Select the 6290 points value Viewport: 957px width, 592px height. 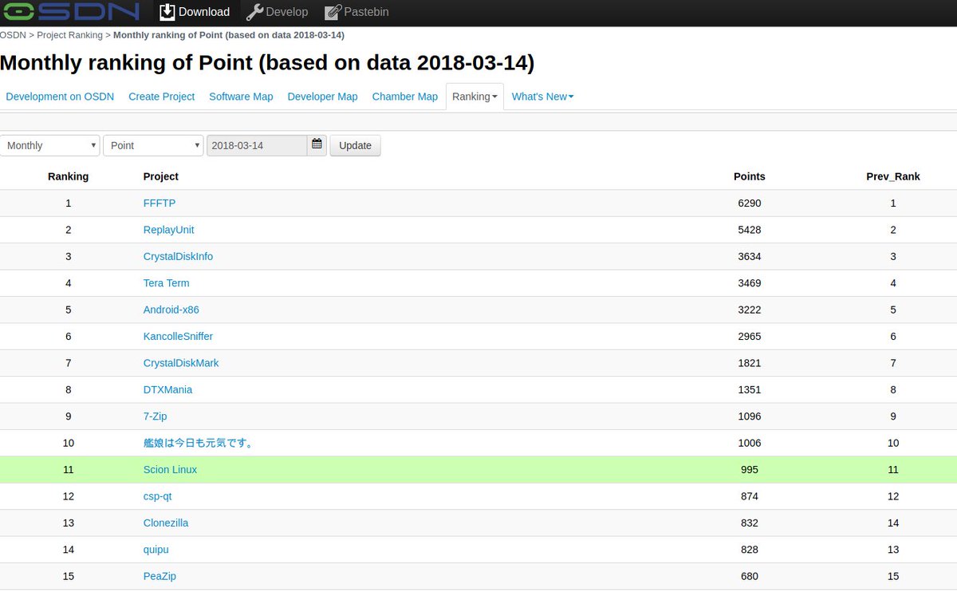point(750,203)
